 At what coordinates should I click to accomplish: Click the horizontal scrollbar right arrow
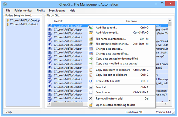[x=166, y=104]
